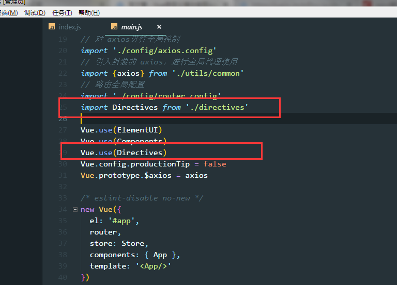Click the axios comment on line 19

pyautogui.click(x=130, y=39)
